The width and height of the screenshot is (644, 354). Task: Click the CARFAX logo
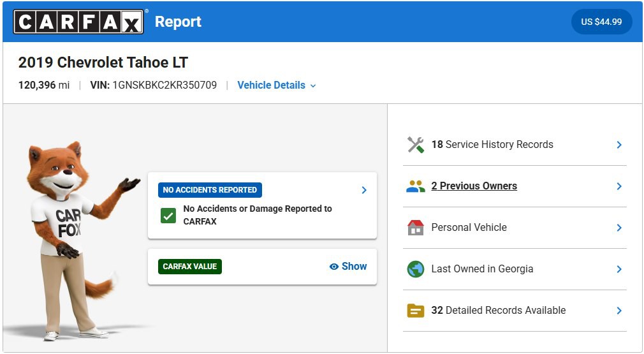point(78,21)
